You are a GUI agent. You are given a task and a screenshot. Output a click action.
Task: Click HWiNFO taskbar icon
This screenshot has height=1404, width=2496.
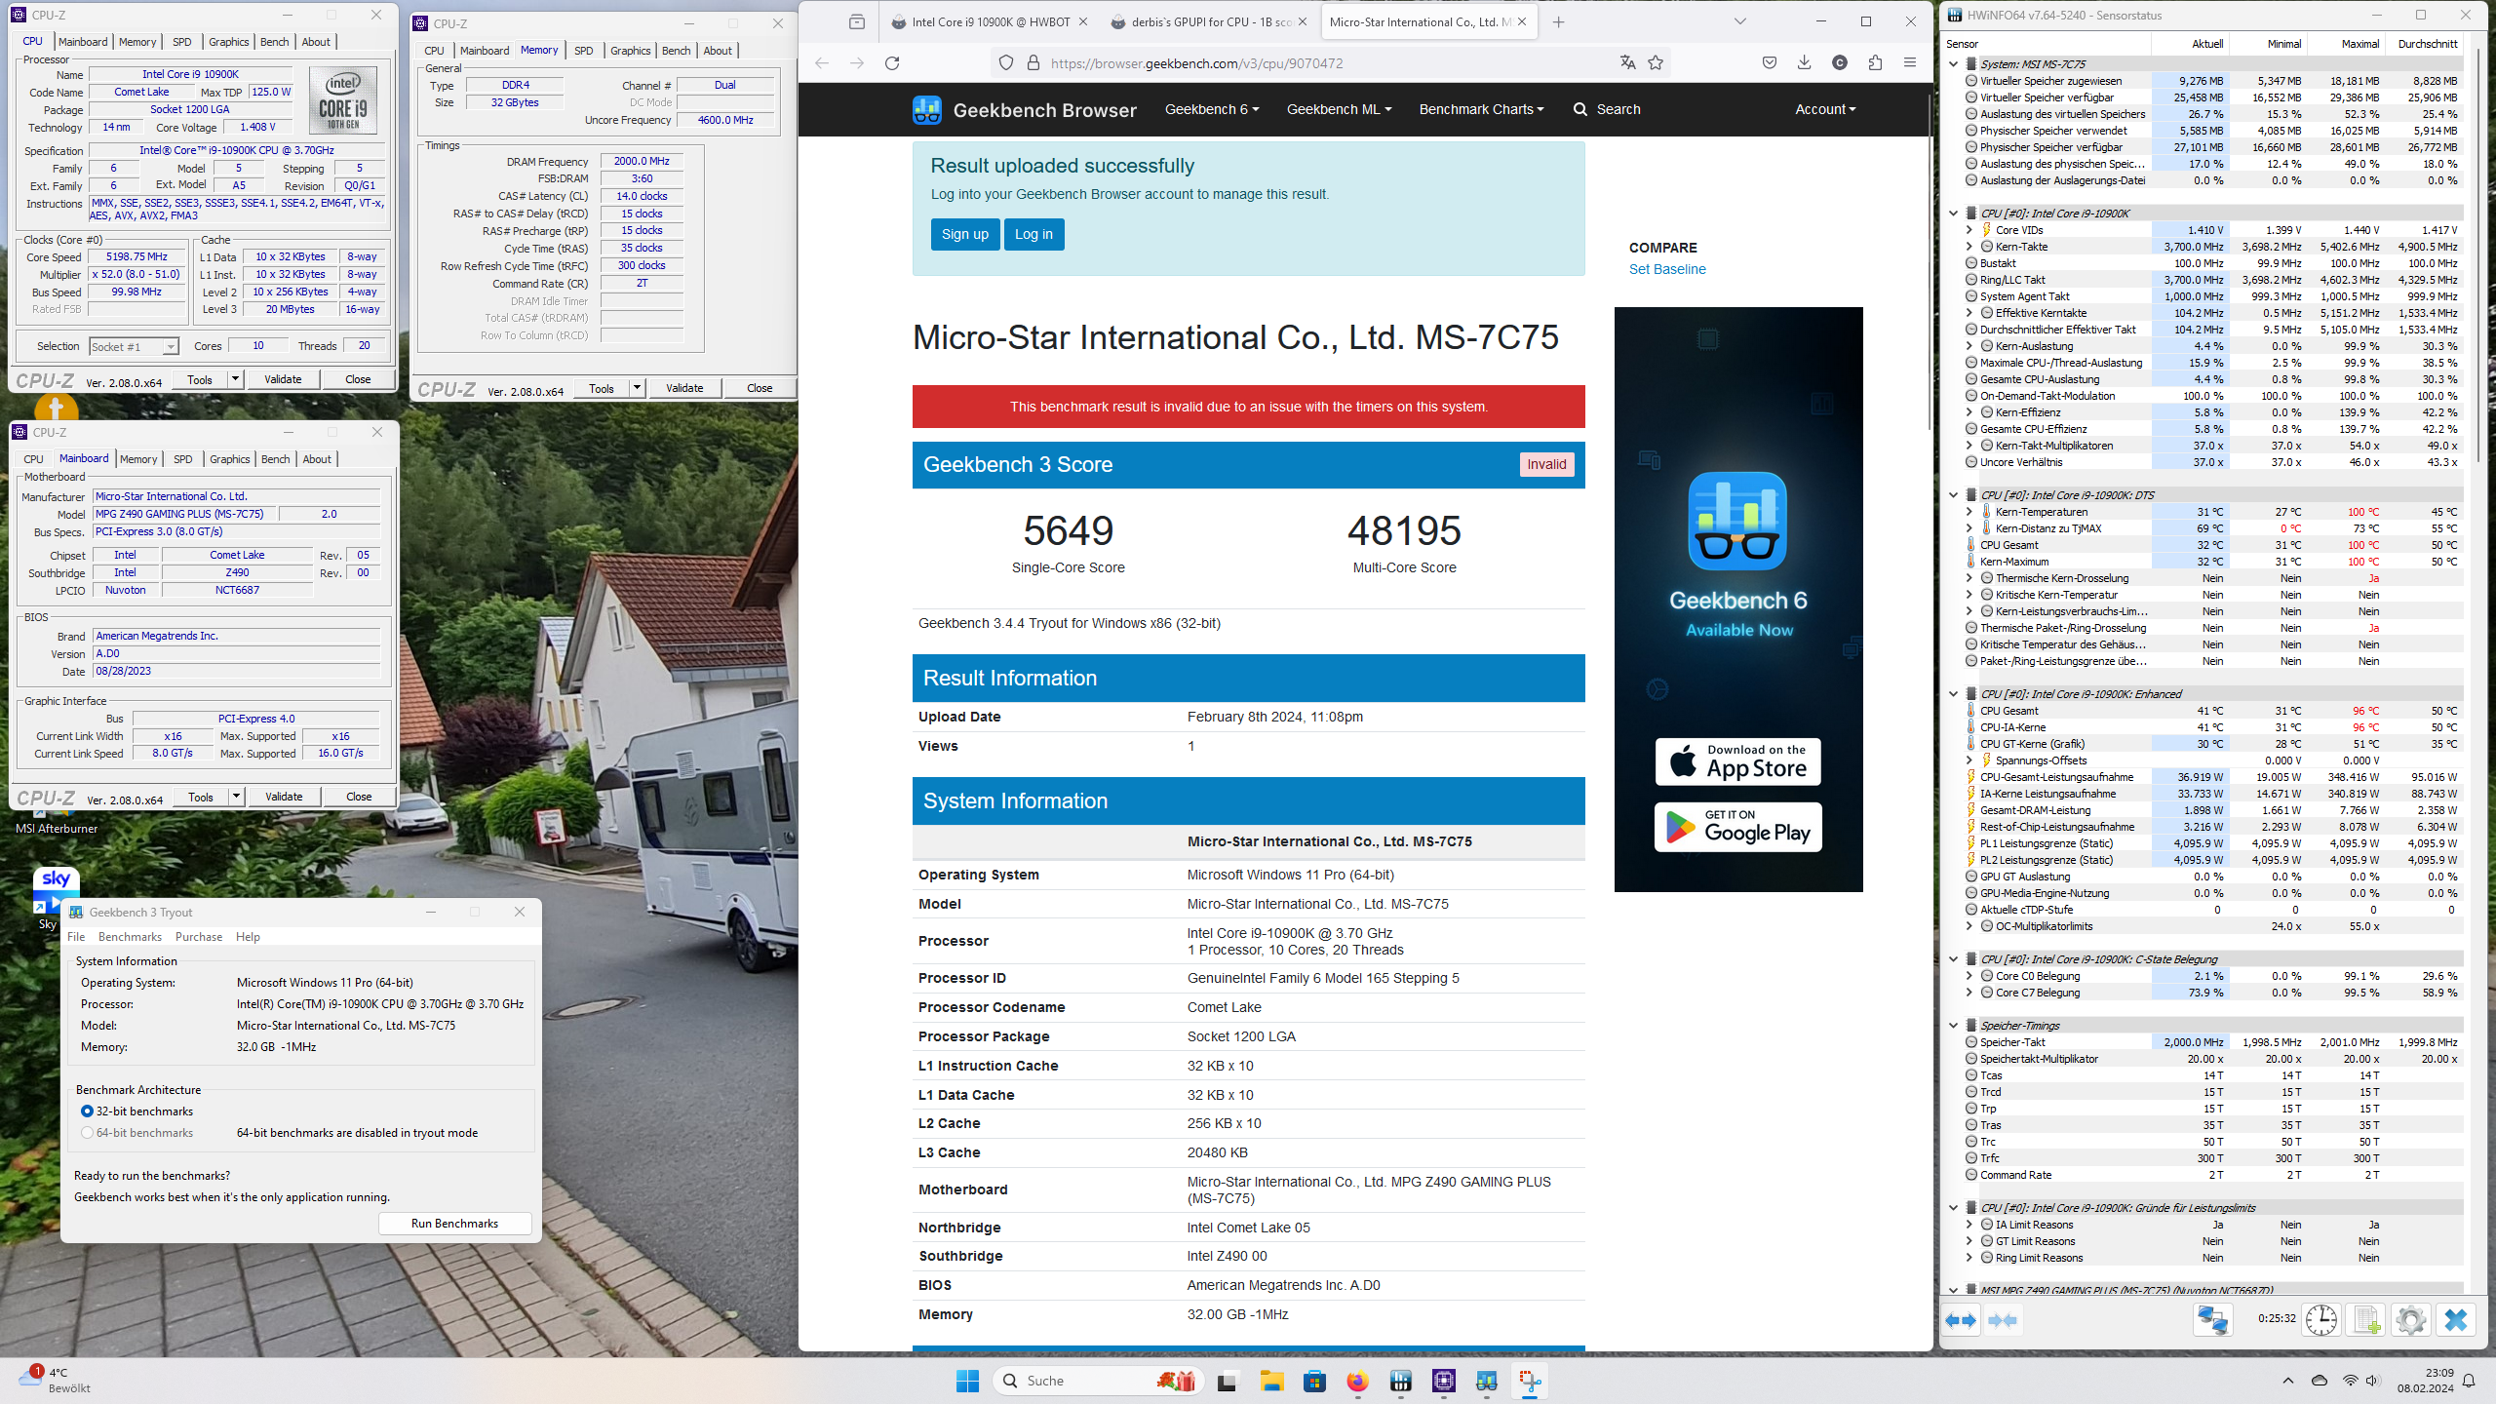1401,1381
